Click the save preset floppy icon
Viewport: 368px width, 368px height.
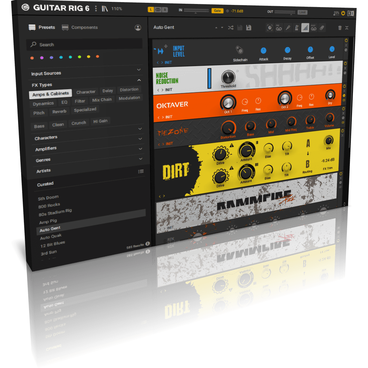(x=240, y=28)
